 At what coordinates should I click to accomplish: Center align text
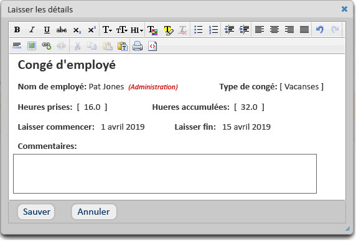pos(274,30)
